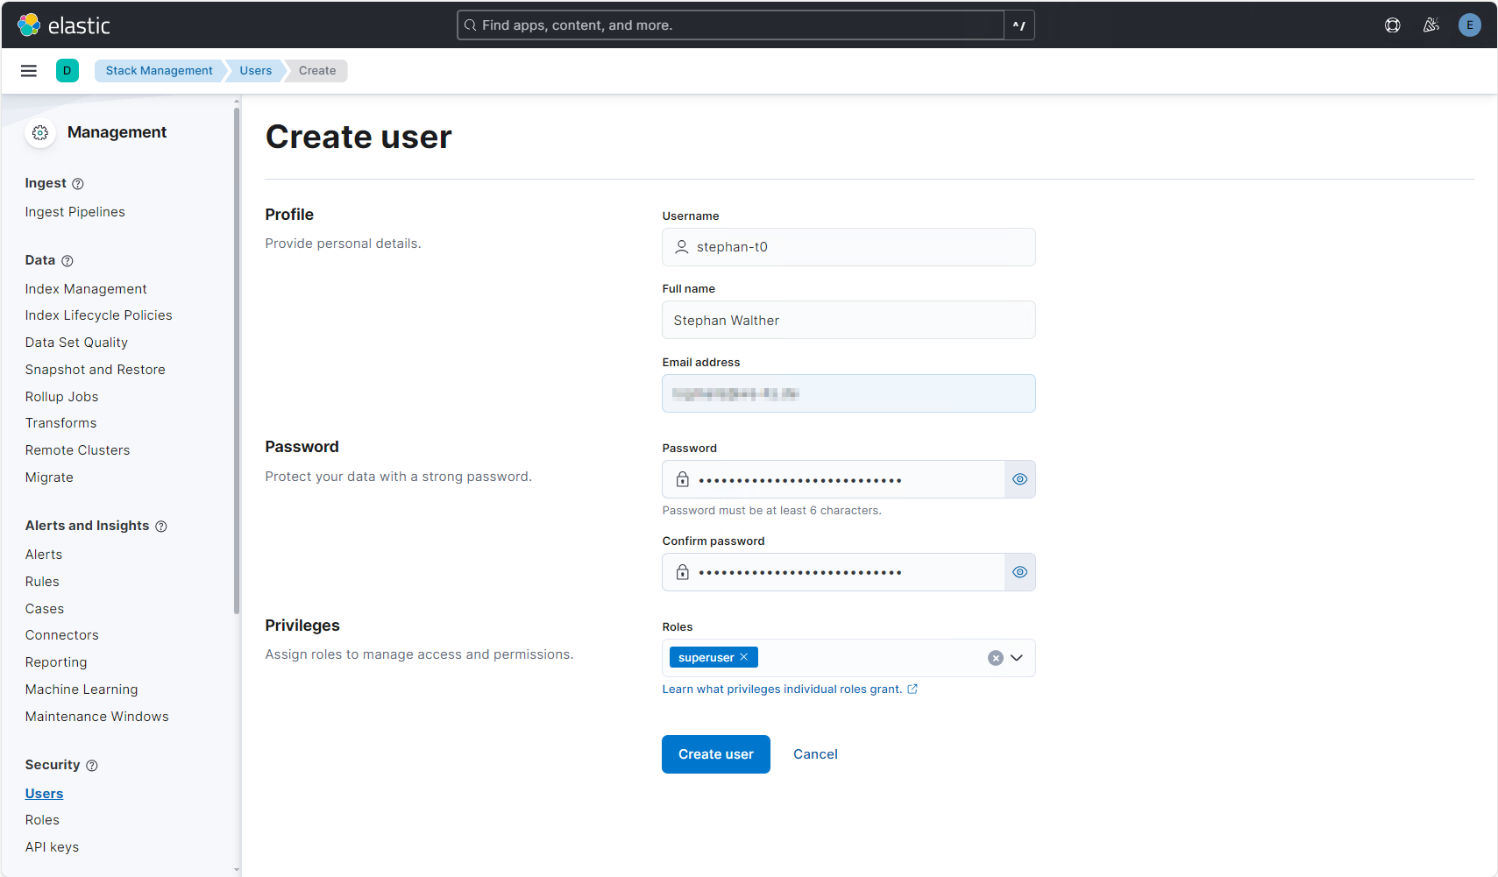
Task: Open the role privileges documentation link
Action: coord(790,690)
